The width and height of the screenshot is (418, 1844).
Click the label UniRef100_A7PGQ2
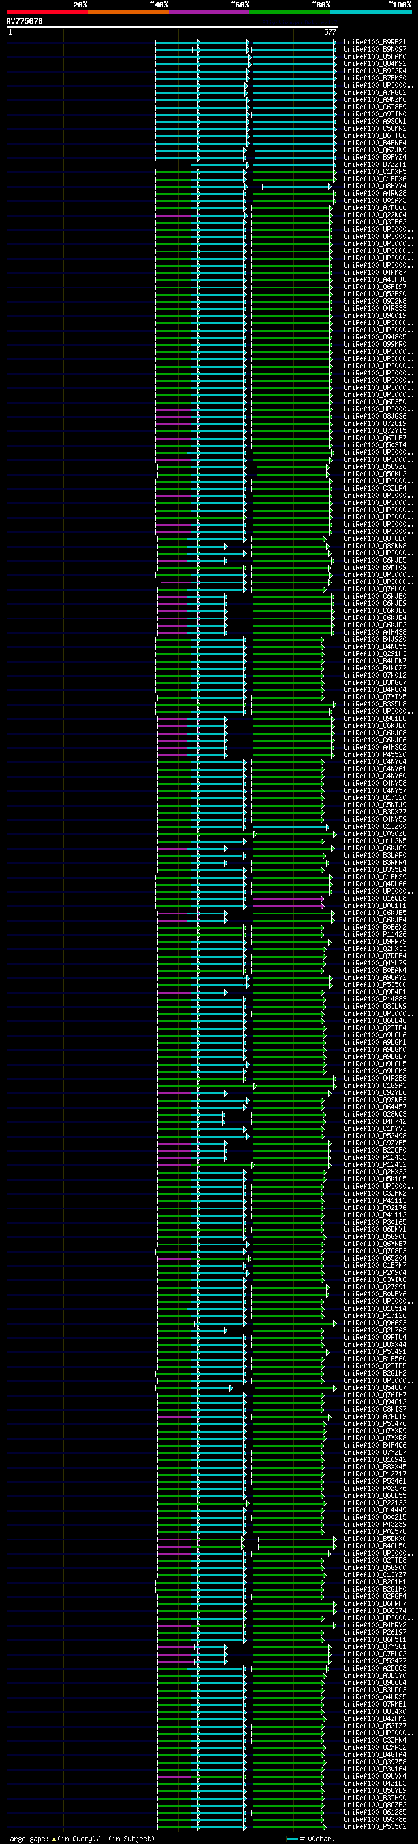point(375,92)
